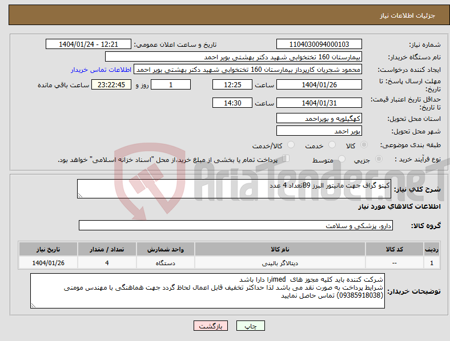
Task: Click the نام کالا column header
Action: [280, 249]
